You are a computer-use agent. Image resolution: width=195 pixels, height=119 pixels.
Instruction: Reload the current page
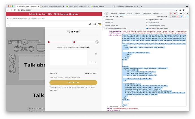click(x=15, y=10)
